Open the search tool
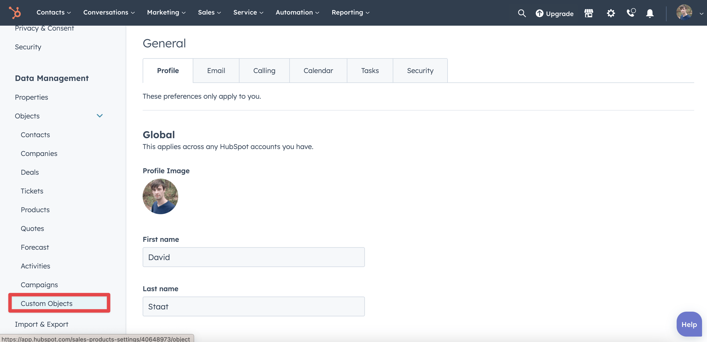 point(522,13)
